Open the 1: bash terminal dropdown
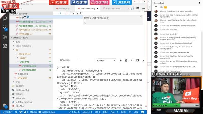203x114 pixels. pyautogui.click(x=106, y=60)
